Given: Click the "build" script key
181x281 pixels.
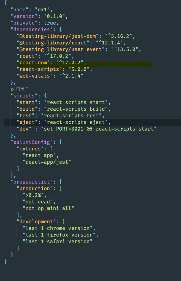Looking at the screenshot, I should point(27,109).
